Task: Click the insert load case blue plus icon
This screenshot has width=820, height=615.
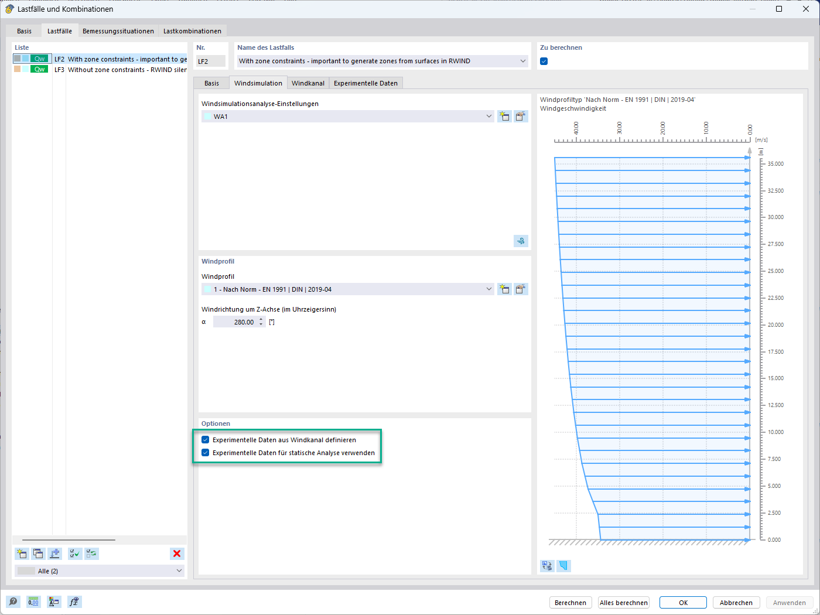Action: click(x=54, y=553)
